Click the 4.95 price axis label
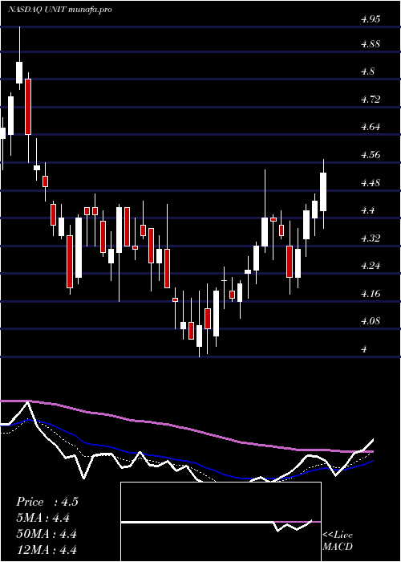The height and width of the screenshot is (562, 401). [371, 20]
